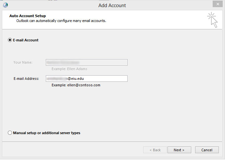The height and width of the screenshot is (160, 225).
Task: Click the Manual setup or additional server types label
Action: [46, 133]
